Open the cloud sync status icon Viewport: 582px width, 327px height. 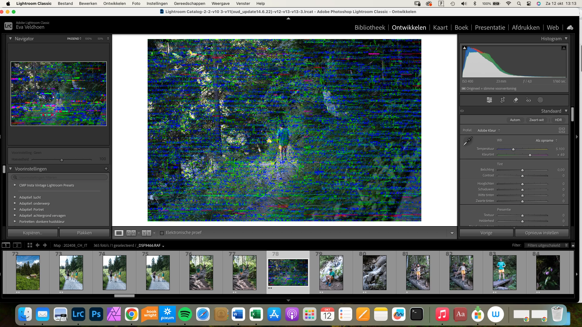570,28
